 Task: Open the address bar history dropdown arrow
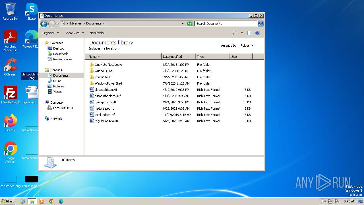[x=183, y=24]
